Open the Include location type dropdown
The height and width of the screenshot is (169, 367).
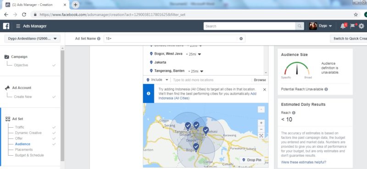click(157, 80)
